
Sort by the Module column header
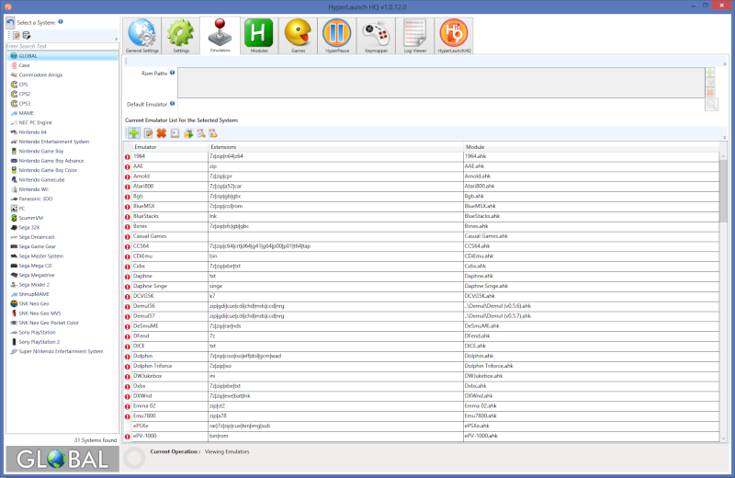[591, 147]
